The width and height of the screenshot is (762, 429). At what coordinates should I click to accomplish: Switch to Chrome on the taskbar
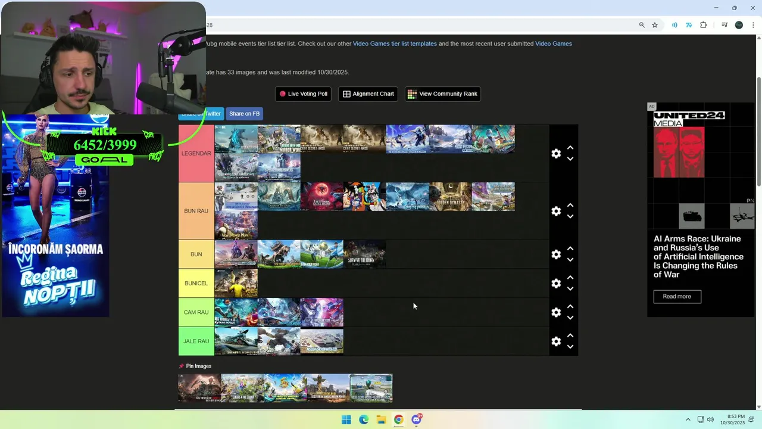[398, 419]
